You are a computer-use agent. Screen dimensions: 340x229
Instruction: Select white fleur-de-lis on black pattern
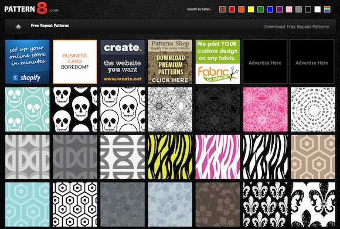(266, 204)
